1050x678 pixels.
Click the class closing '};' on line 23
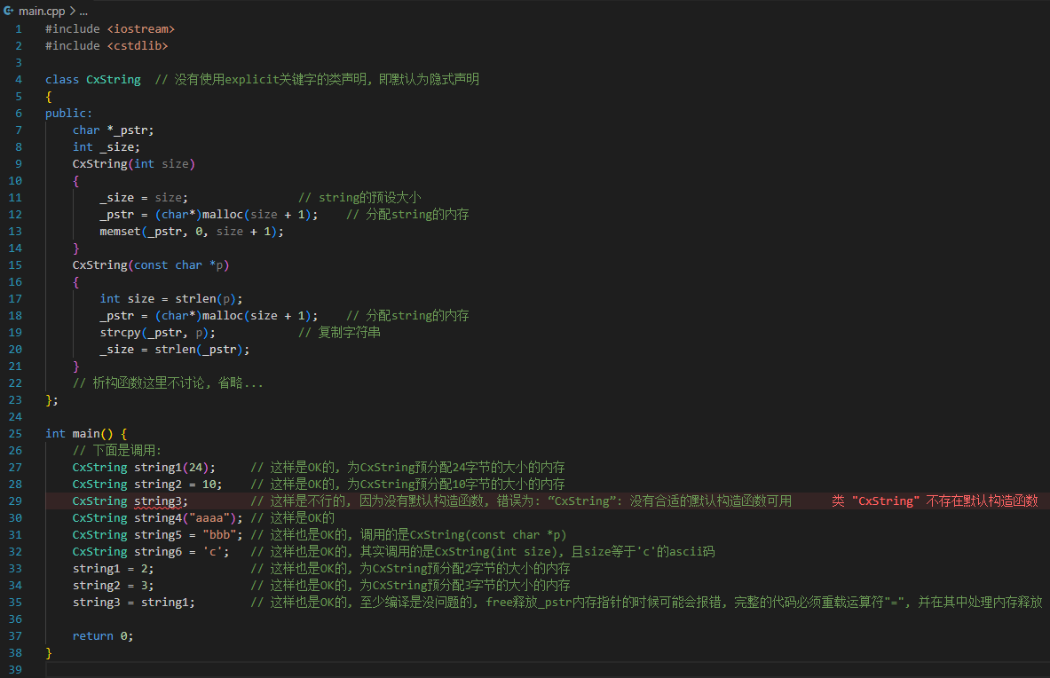click(51, 399)
